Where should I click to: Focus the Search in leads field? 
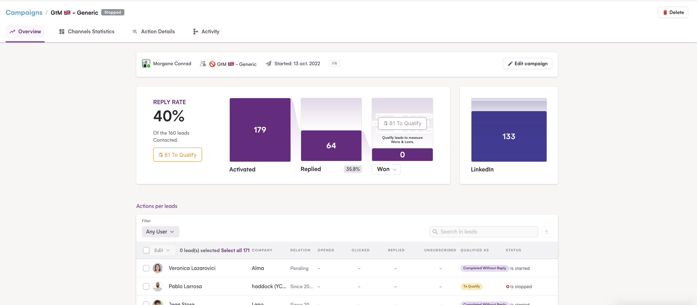[483, 232]
